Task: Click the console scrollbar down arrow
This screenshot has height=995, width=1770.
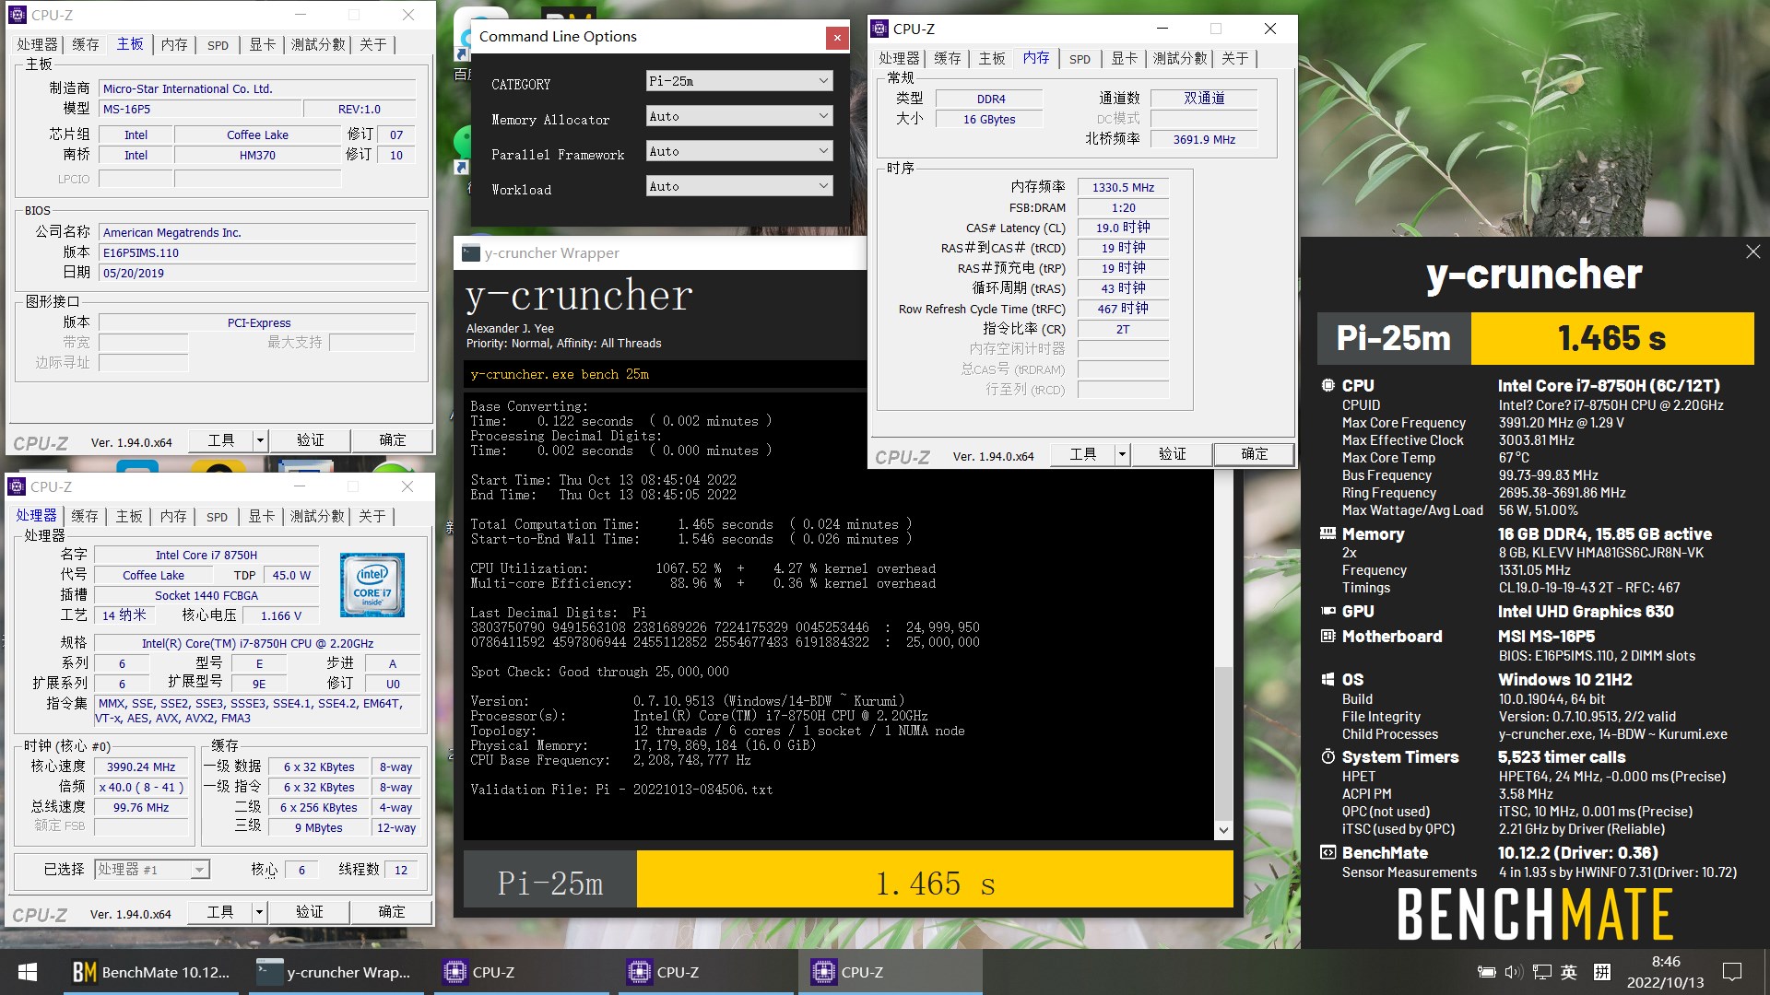Action: coord(1223,830)
